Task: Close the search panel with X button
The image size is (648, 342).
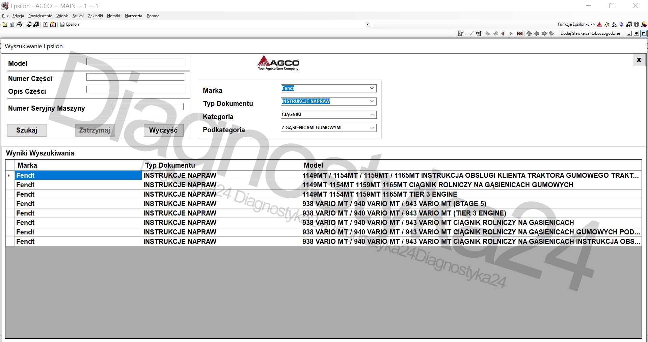Action: [x=639, y=60]
